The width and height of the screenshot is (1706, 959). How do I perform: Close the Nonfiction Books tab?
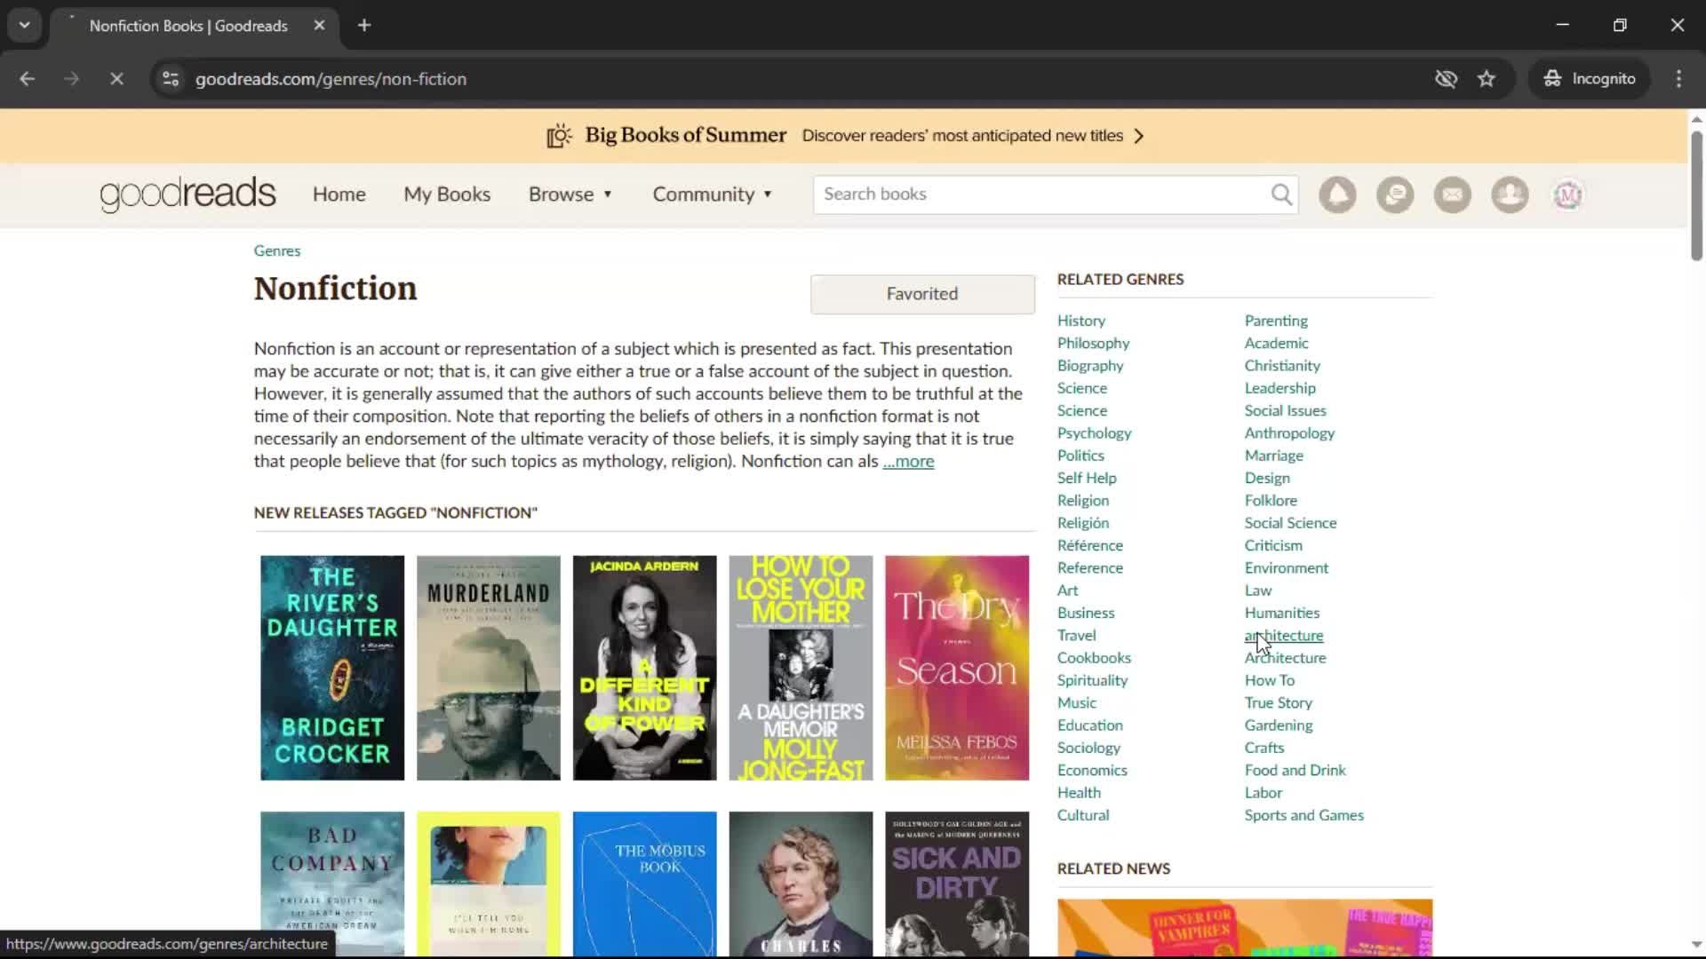319,26
